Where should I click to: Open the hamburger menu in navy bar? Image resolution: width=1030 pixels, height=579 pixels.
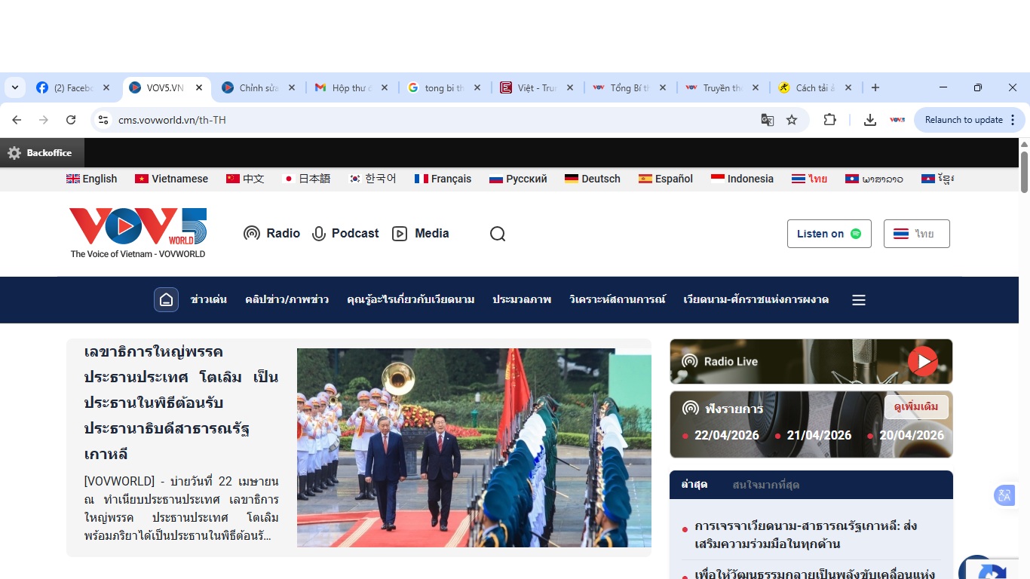click(x=858, y=300)
